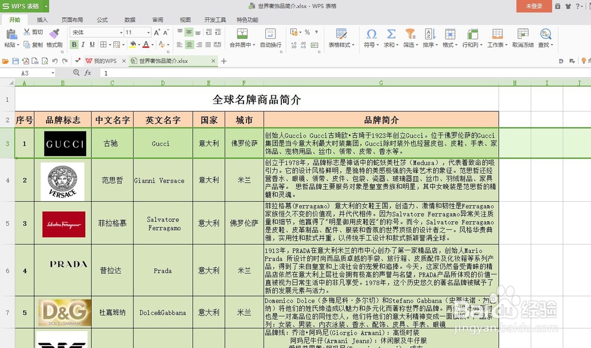Toggle center horizontal alignment
The height and width of the screenshot is (348, 591).
click(x=189, y=45)
